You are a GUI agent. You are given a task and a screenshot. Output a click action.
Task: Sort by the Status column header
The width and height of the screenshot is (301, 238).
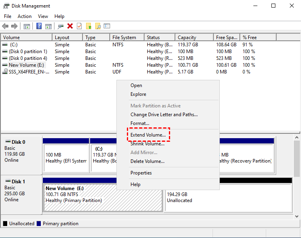click(x=160, y=37)
